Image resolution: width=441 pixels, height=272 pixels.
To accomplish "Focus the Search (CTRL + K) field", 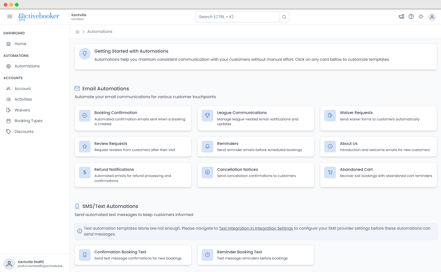I will click(x=238, y=17).
